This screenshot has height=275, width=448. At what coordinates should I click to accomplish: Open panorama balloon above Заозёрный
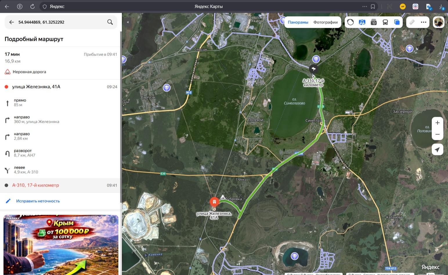point(409,48)
